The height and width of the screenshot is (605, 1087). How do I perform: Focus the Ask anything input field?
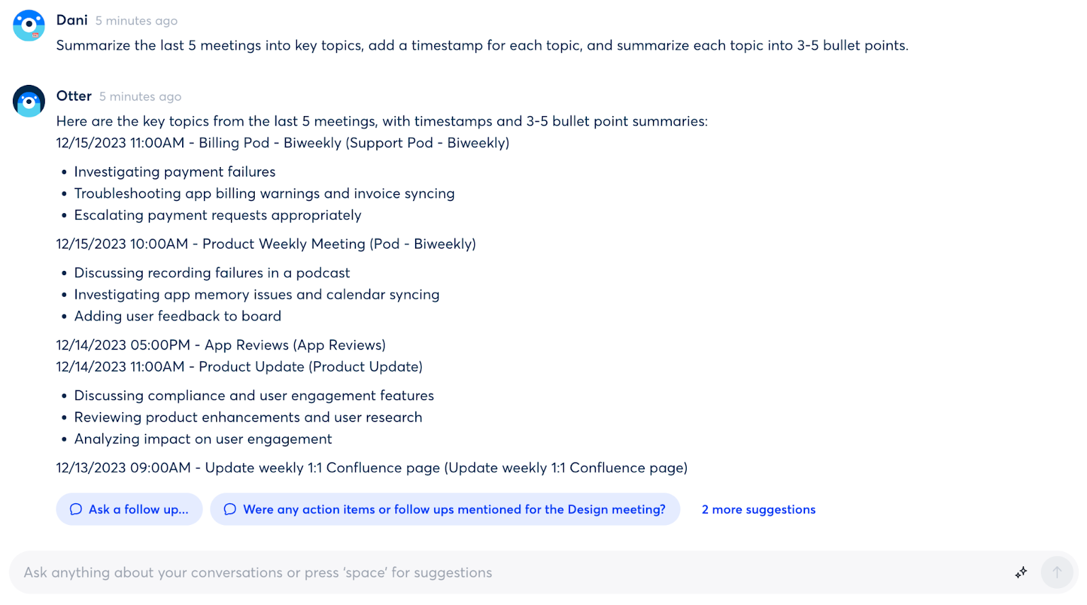click(x=476, y=572)
